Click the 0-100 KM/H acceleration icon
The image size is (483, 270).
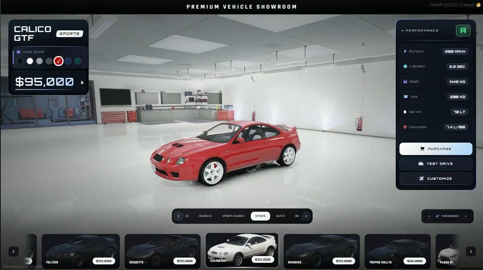click(405, 66)
